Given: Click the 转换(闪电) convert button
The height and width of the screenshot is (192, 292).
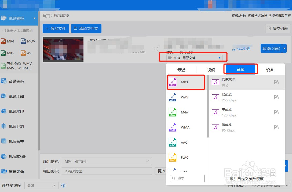Looking at the screenshot, I should tap(271, 48).
